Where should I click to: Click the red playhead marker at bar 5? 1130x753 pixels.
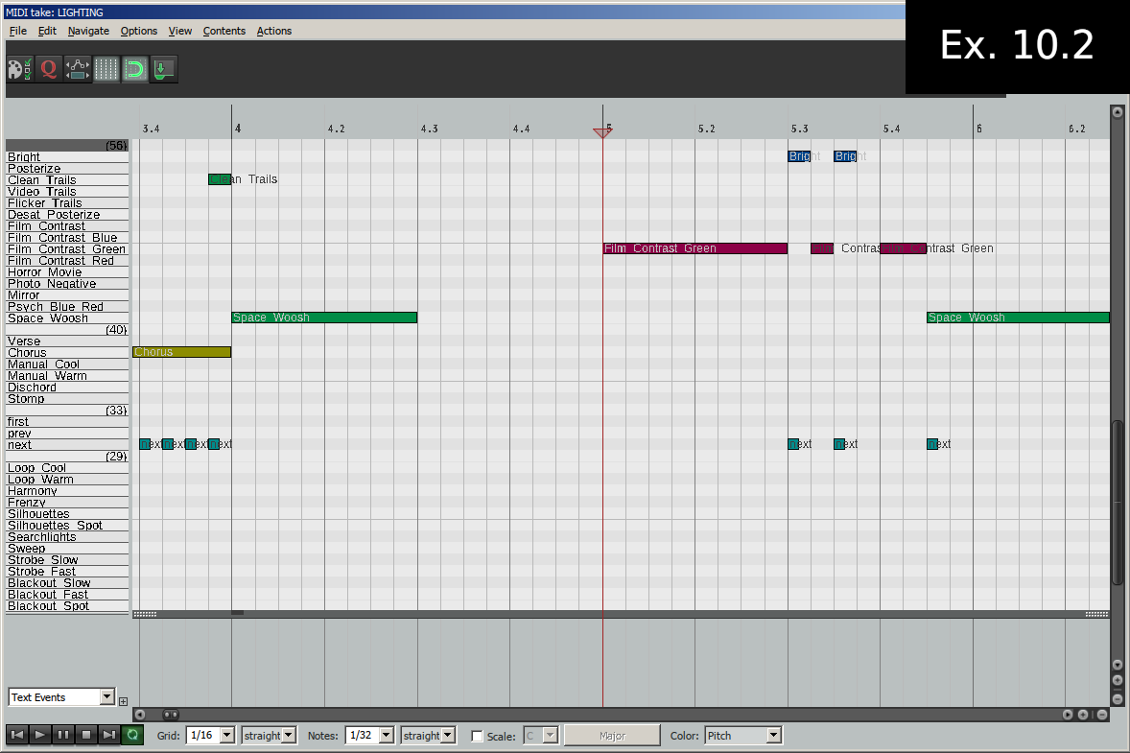pos(602,131)
